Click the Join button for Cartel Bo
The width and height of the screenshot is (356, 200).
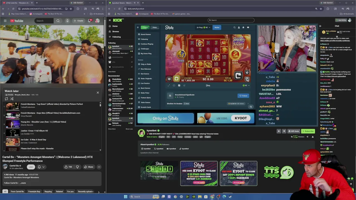click(x=31, y=167)
